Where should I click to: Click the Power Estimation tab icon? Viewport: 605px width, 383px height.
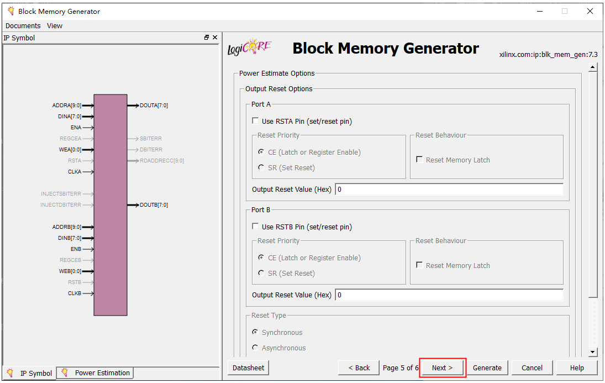[x=65, y=373]
